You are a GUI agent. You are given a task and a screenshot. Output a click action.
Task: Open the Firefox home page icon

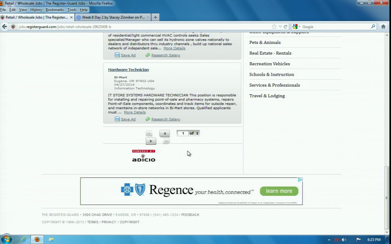click(383, 27)
